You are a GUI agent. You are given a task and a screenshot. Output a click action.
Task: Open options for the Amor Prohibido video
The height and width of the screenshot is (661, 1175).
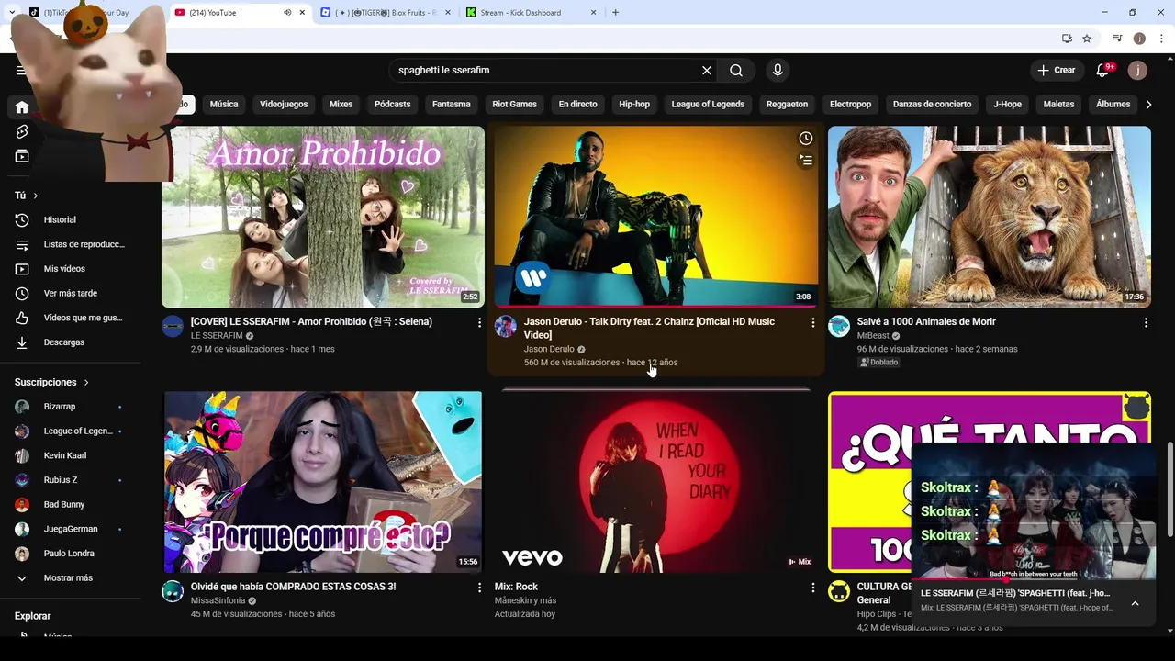pyautogui.click(x=479, y=323)
